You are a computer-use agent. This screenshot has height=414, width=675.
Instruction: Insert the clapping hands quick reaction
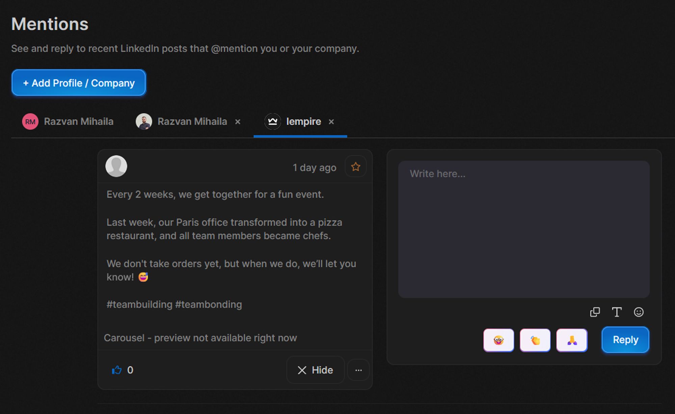[x=535, y=340]
